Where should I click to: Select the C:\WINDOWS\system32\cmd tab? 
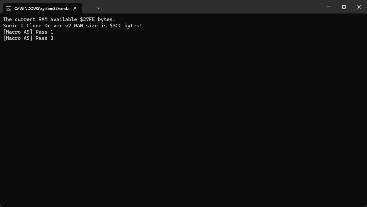(x=41, y=9)
